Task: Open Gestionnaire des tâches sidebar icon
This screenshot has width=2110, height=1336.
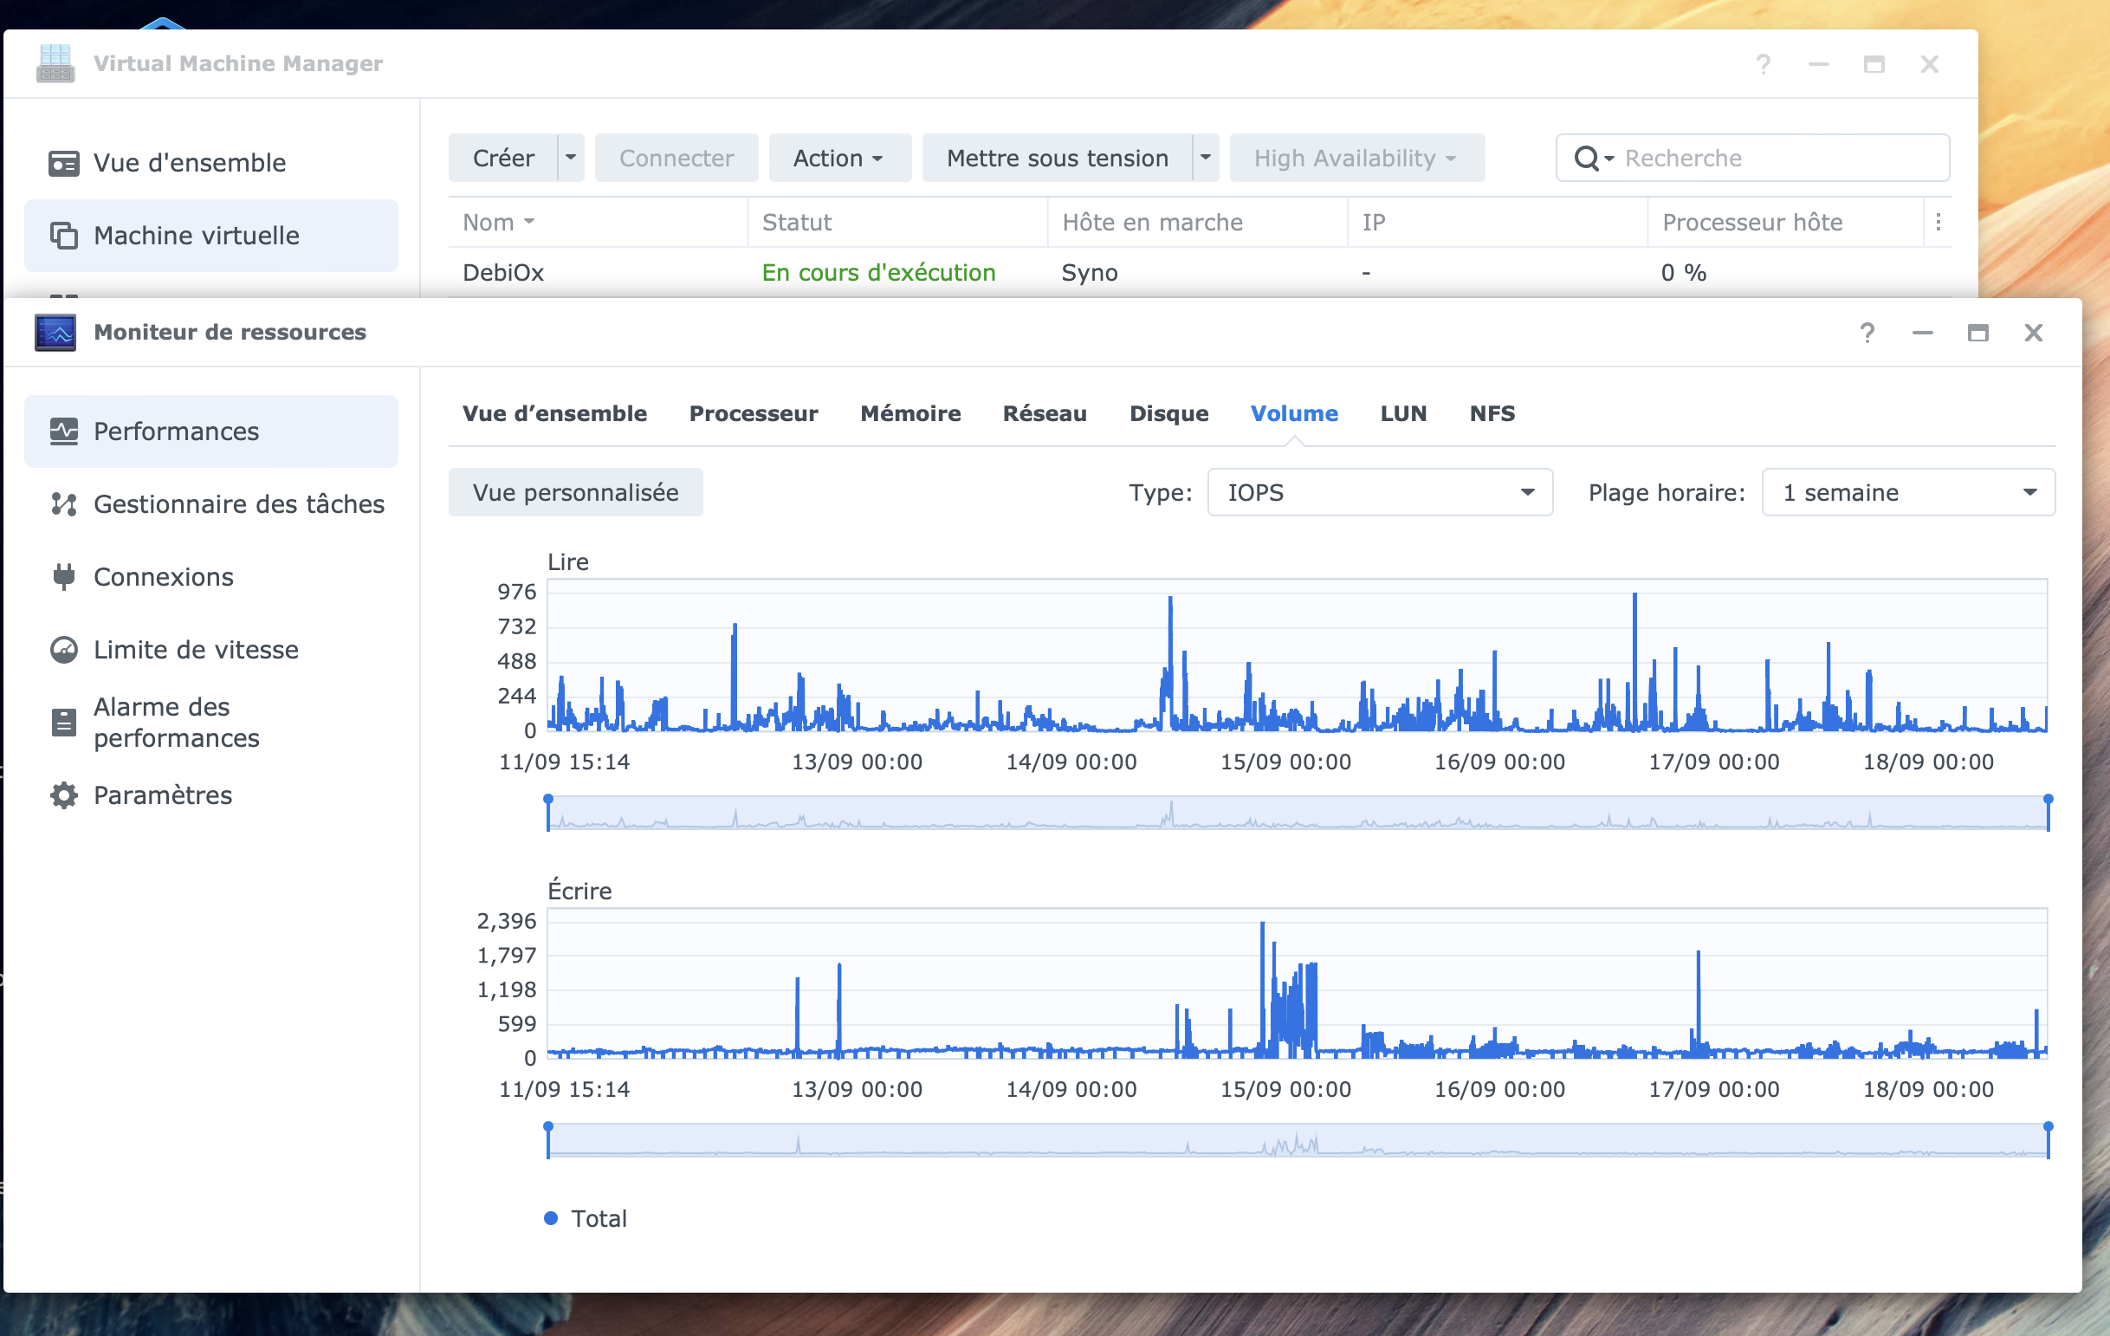Action: (63, 504)
